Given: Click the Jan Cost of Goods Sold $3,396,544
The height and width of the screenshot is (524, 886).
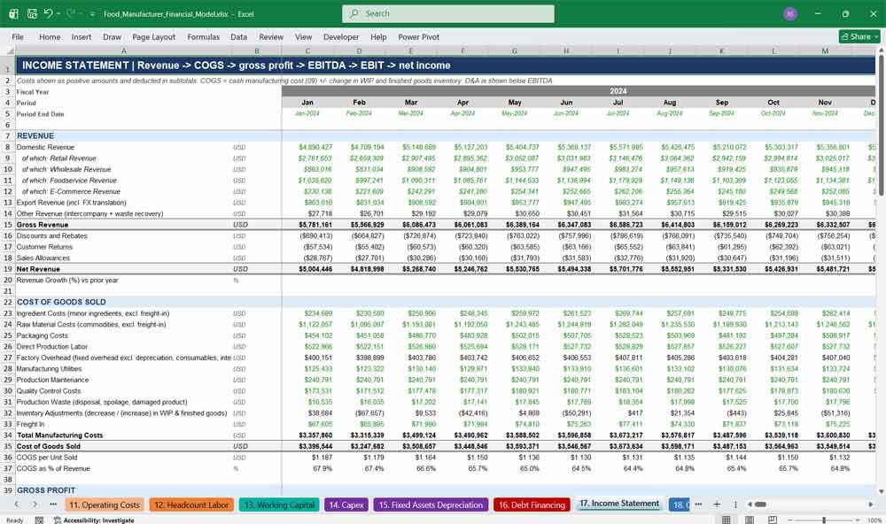Looking at the screenshot, I should coord(315,447).
